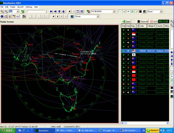
Task: Click the red down-arrow waypoint icon in second toolbar
Action: [10, 17]
